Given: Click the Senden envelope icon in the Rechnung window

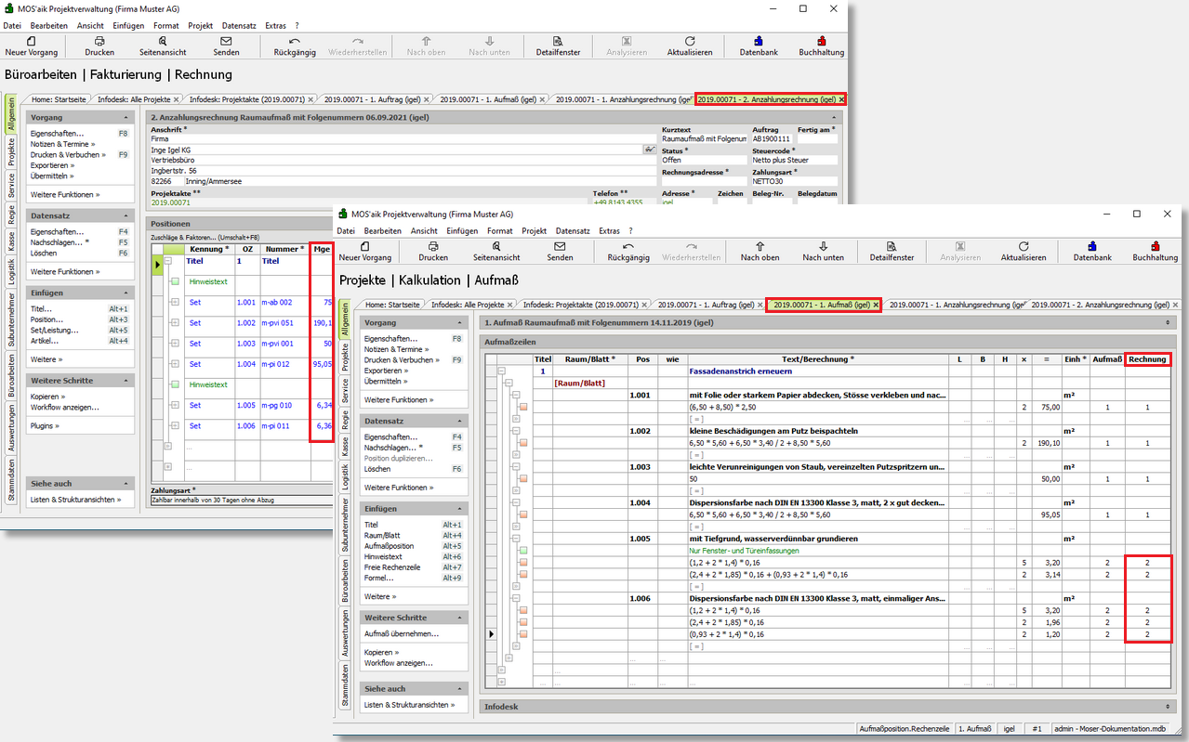Looking at the screenshot, I should point(226,42).
